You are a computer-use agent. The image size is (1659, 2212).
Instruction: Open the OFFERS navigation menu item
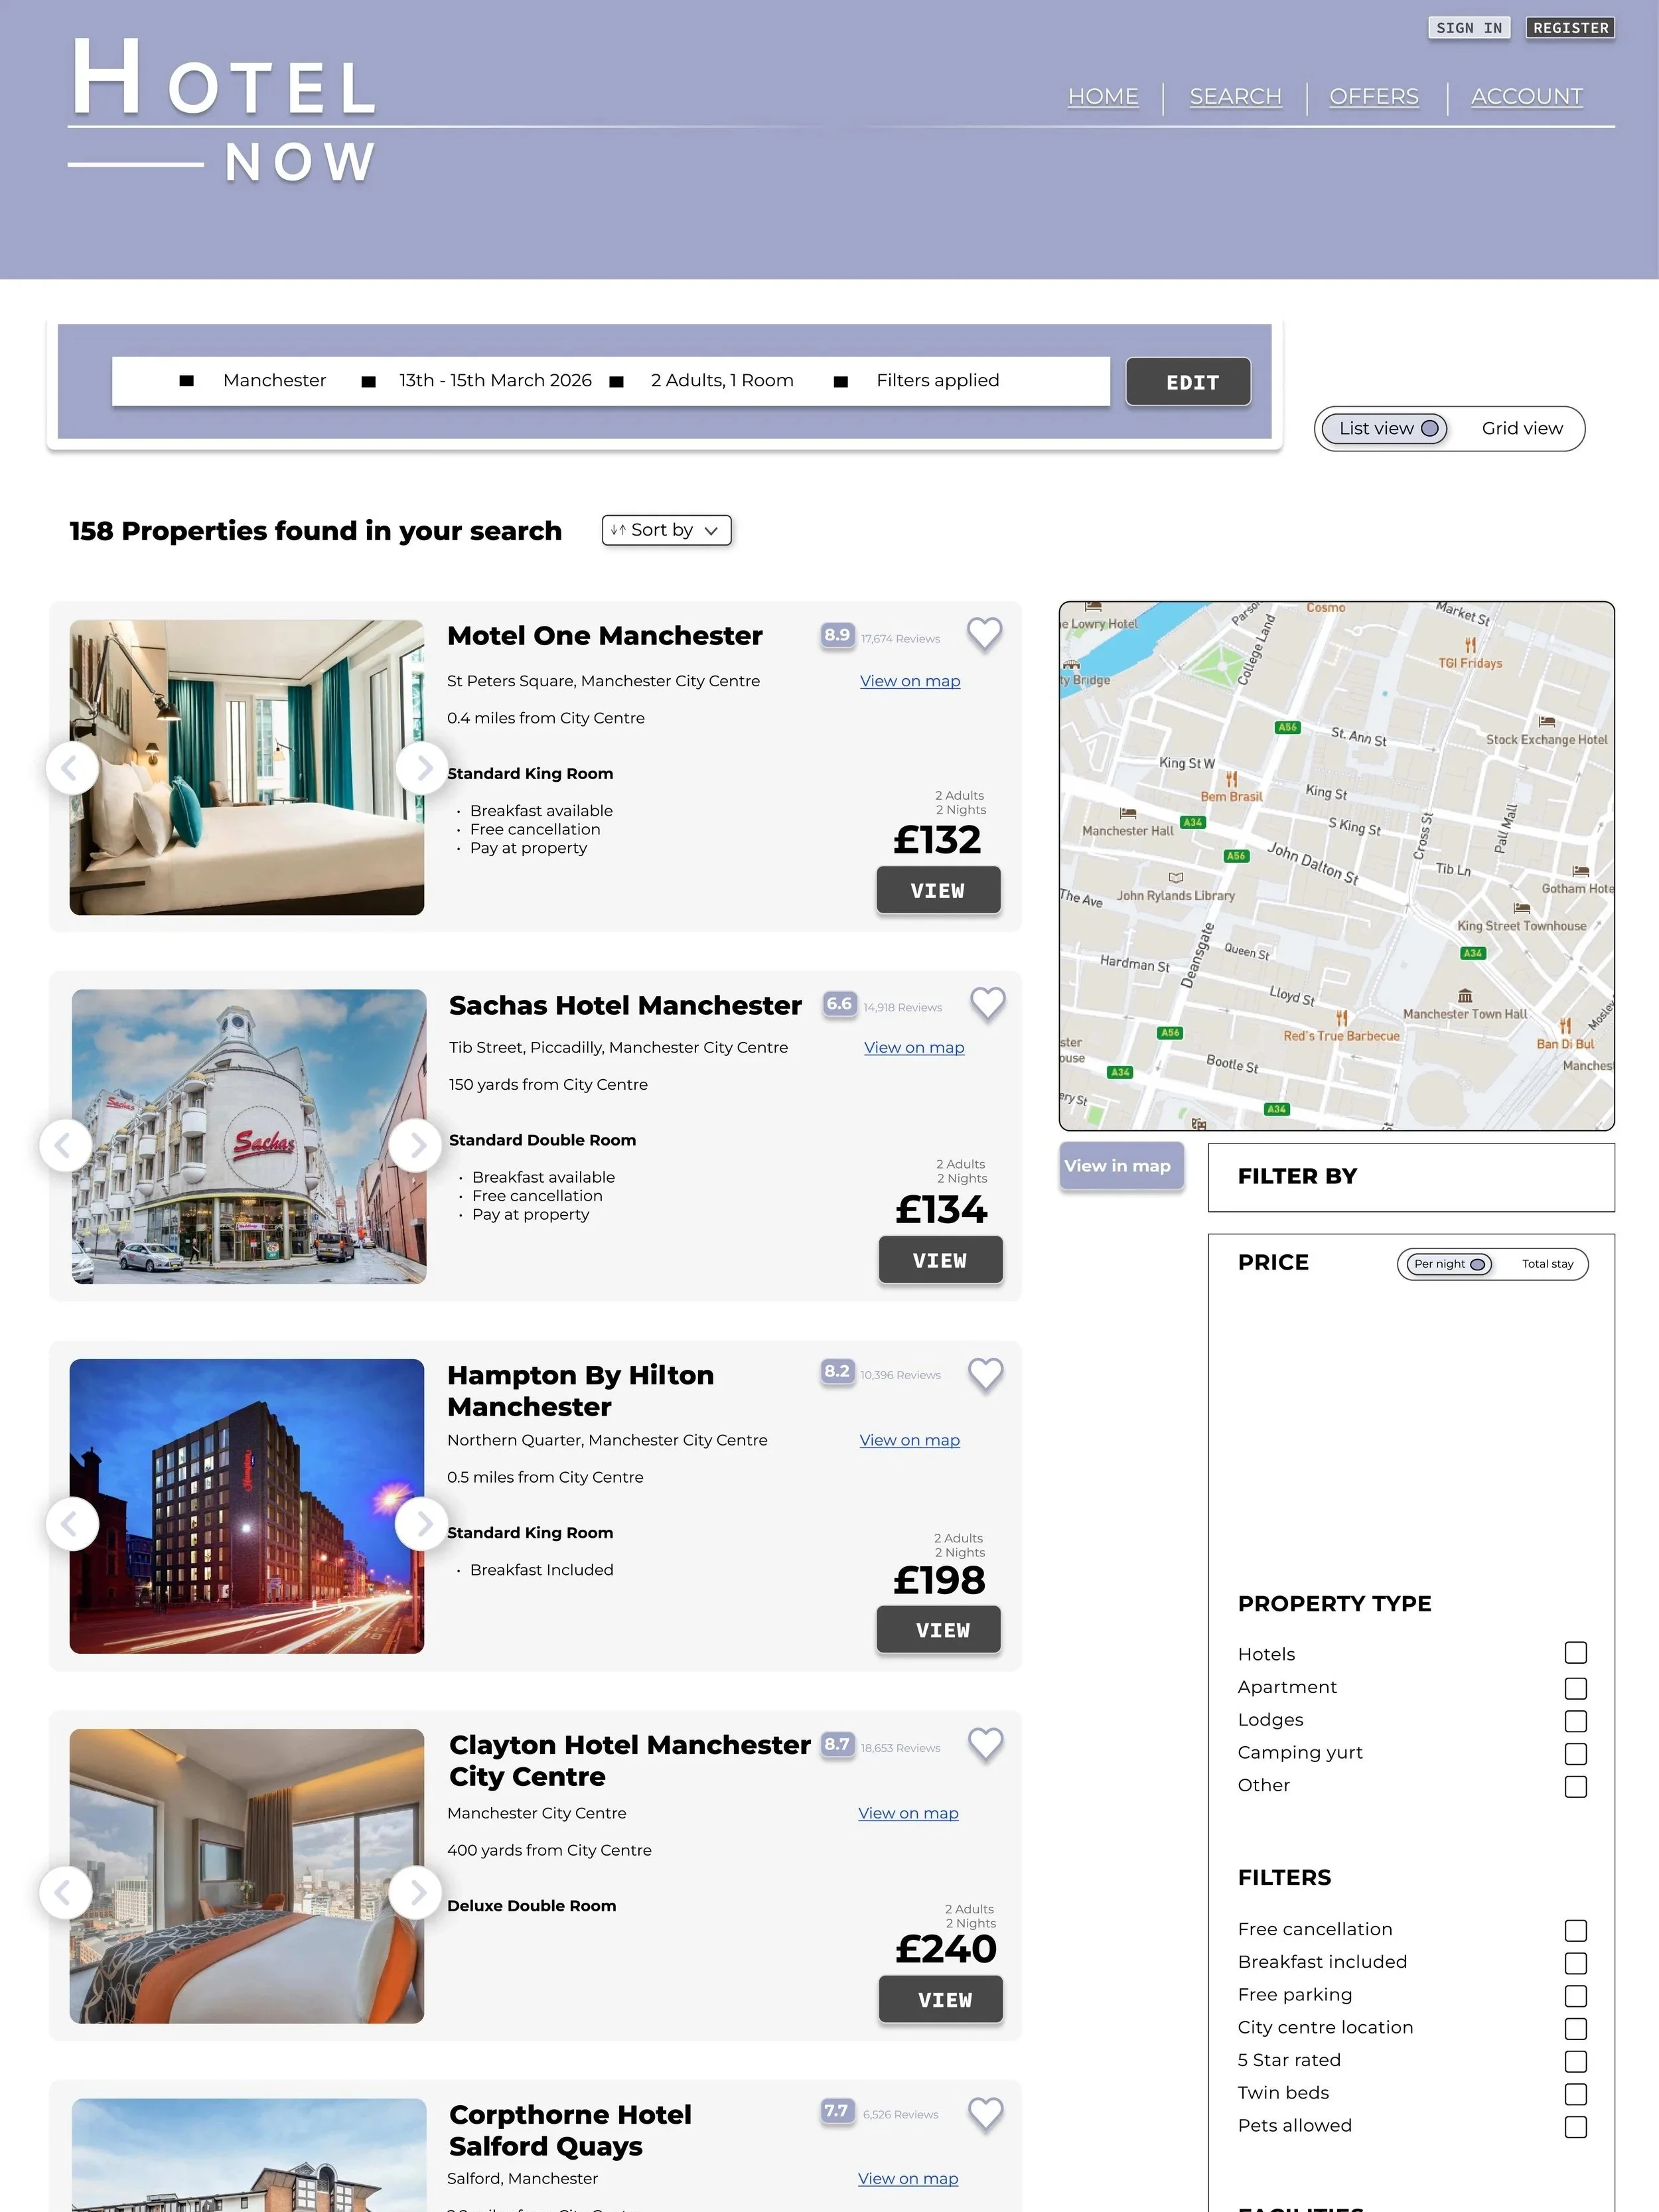point(1373,97)
